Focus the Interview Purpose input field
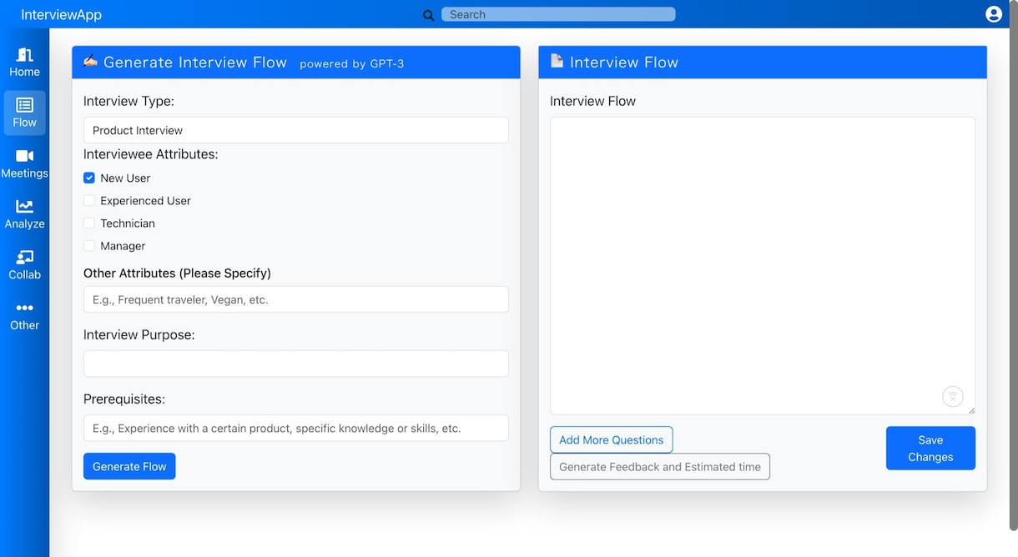Screen dimensions: 1018x557 (296, 364)
